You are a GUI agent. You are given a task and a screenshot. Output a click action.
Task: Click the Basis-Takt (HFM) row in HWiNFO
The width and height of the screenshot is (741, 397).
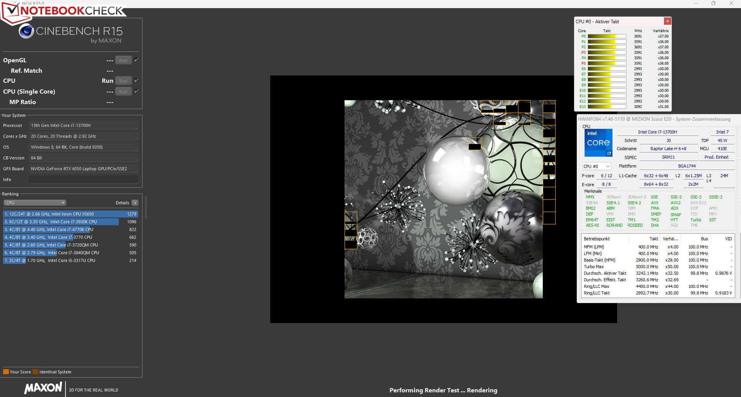coord(658,260)
